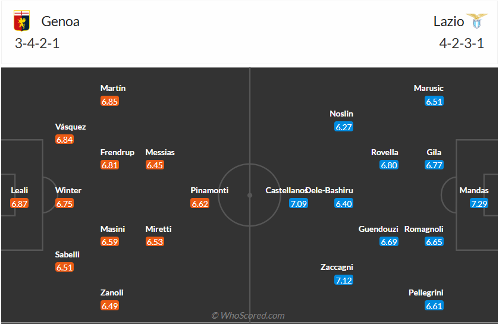Click Martín's 6.85 rating badge
This screenshot has width=499, height=324.
(110, 102)
